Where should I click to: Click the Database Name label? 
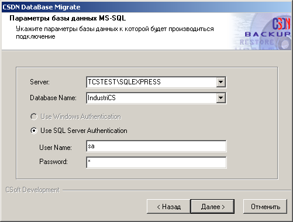tap(53, 98)
